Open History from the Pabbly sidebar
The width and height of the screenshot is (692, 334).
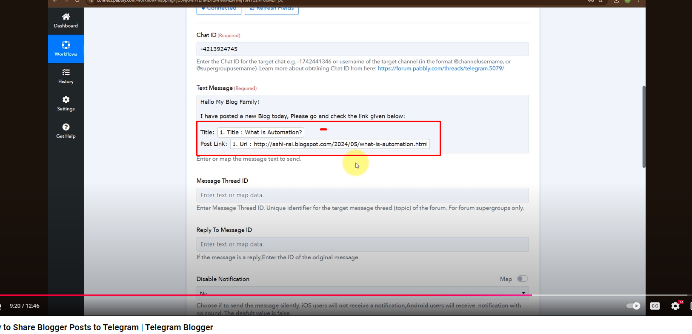pyautogui.click(x=66, y=76)
